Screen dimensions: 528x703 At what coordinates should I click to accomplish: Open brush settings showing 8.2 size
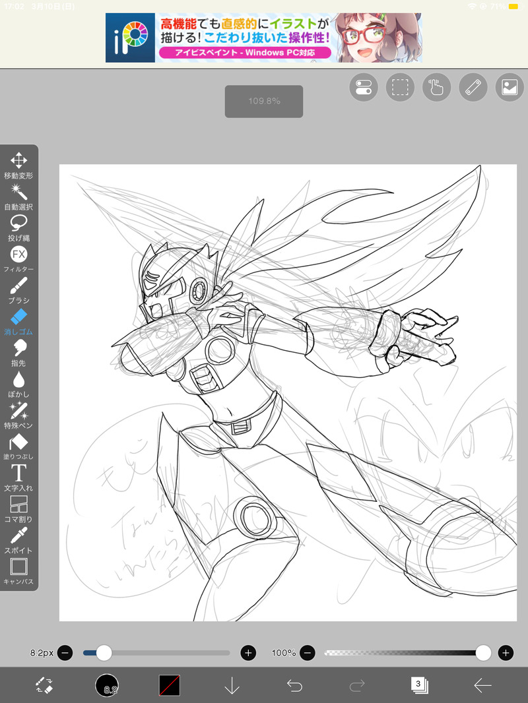coord(107,685)
